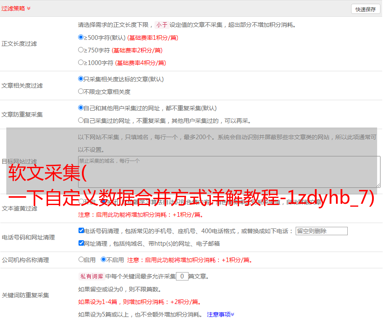The height and width of the screenshot is (322, 383).
Task: Select the ≥750字符 radio option
Action: click(x=81, y=50)
